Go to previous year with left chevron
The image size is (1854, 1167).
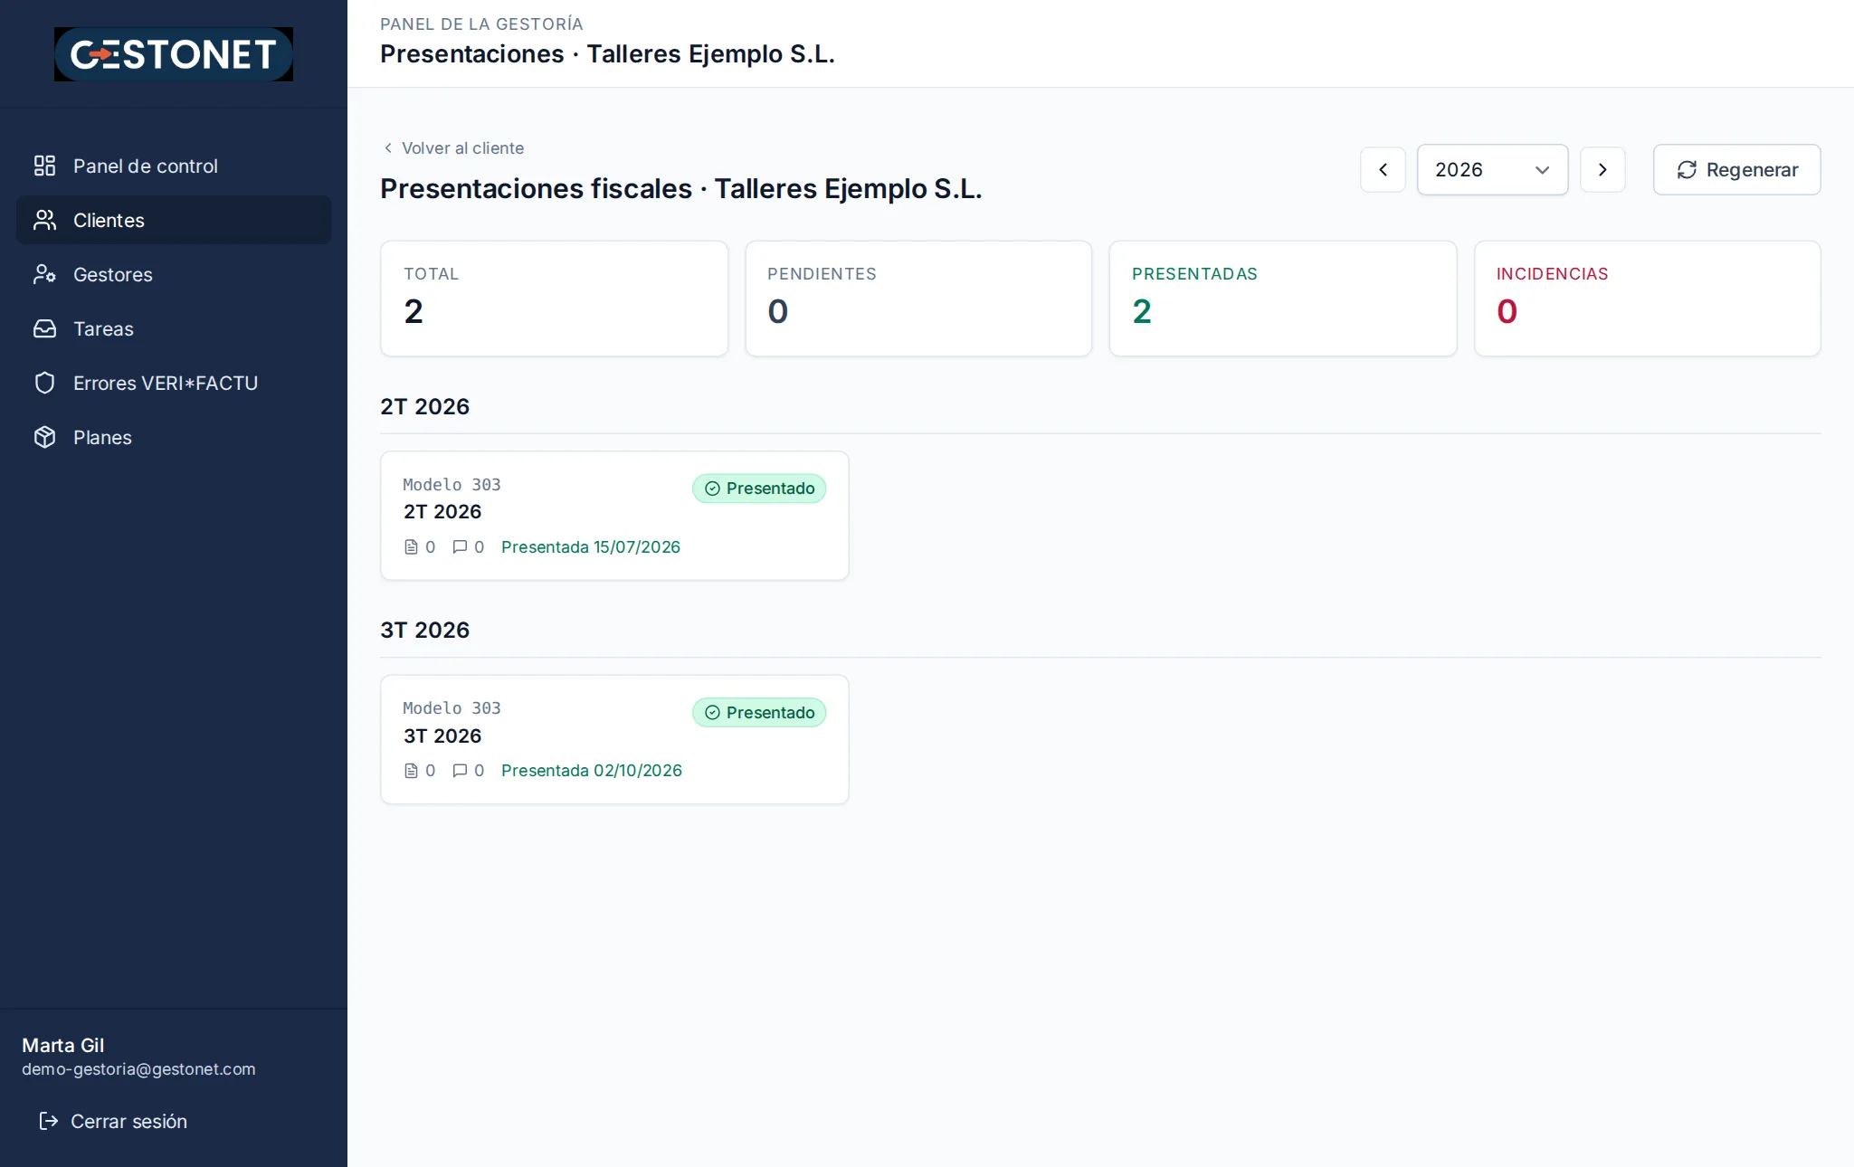point(1383,169)
